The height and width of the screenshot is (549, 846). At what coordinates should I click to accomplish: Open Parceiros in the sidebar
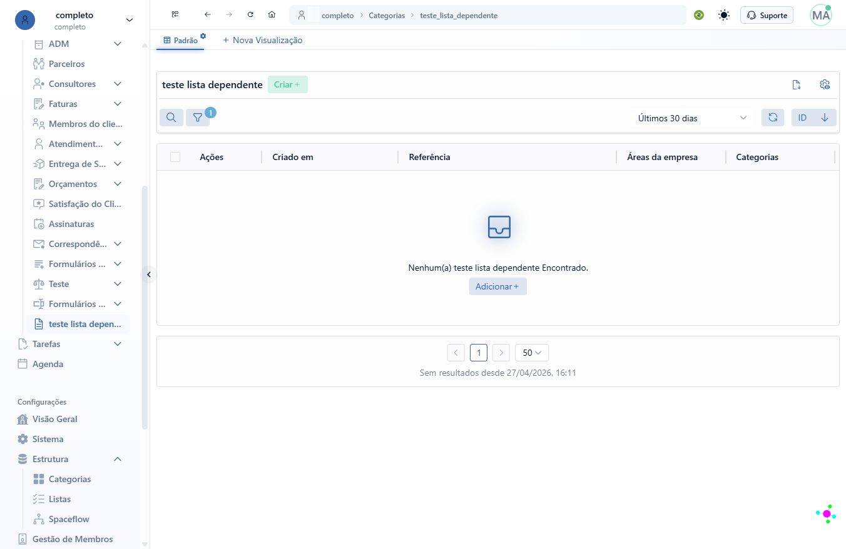66,64
